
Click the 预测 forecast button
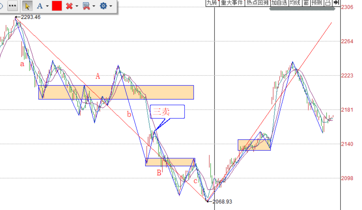(x=317, y=3)
